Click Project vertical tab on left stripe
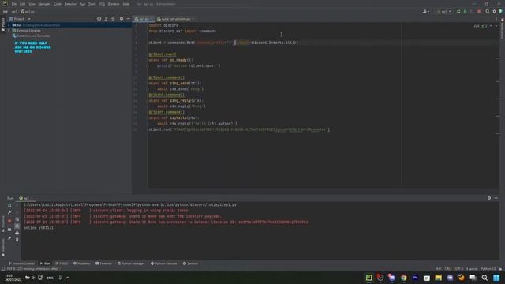This screenshot has width=505, height=284. pos(3,24)
